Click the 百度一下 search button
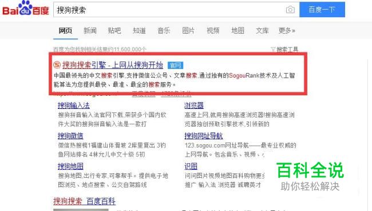The height and width of the screenshot is (211, 372). point(322,10)
